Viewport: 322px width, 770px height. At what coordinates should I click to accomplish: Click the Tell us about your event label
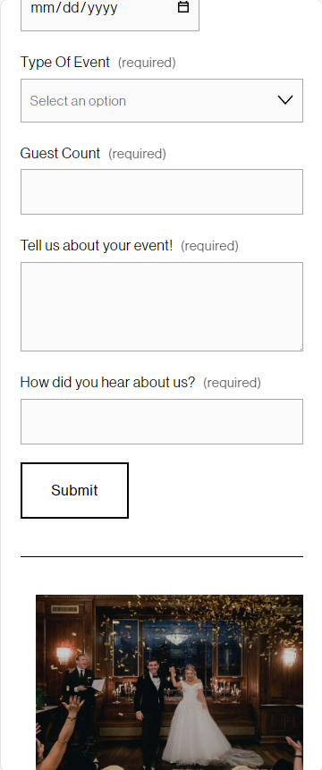[97, 245]
